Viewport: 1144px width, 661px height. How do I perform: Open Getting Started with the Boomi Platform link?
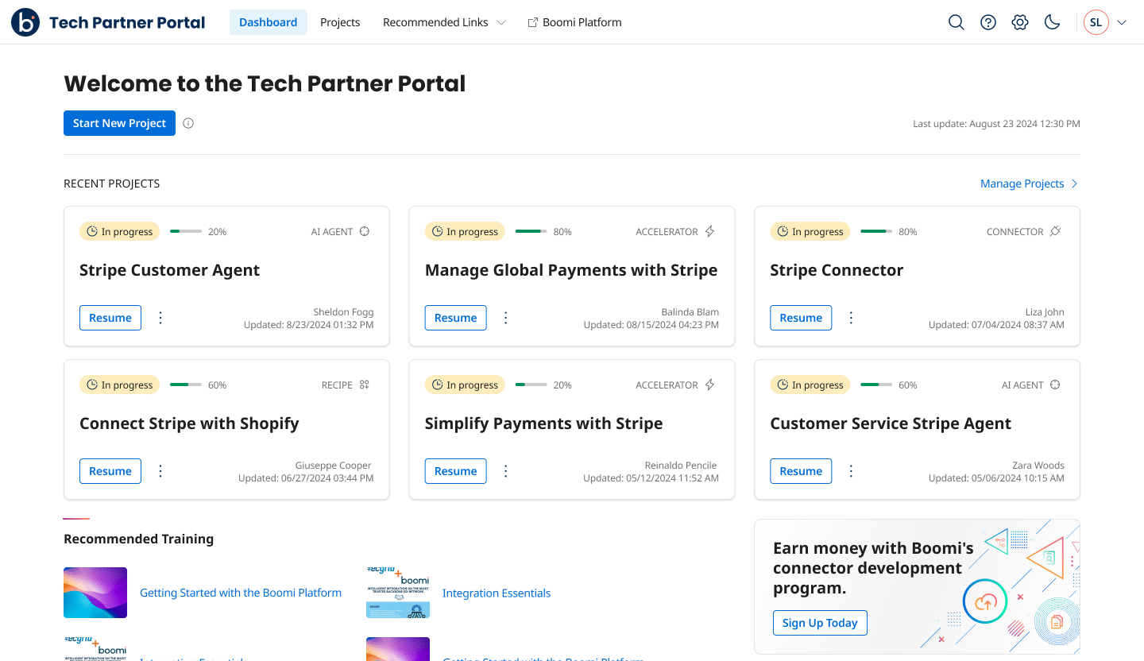pyautogui.click(x=241, y=593)
